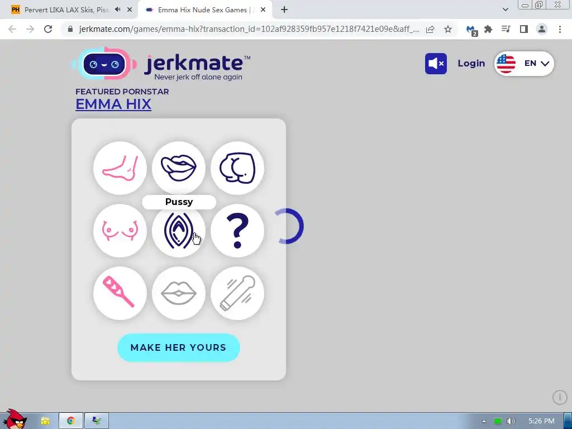This screenshot has width=572, height=429.
Task: Click the MAKE HER YOURS button
Action: [179, 347]
